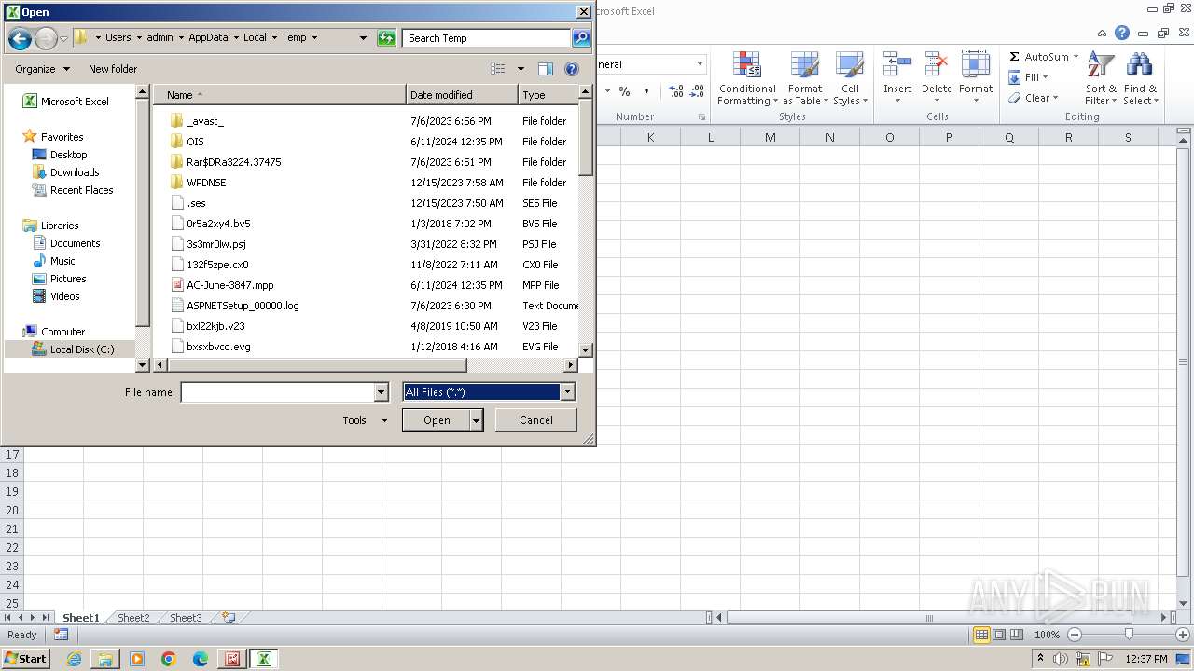Click Zoom In plus button
The image size is (1194, 671).
[x=1183, y=635]
